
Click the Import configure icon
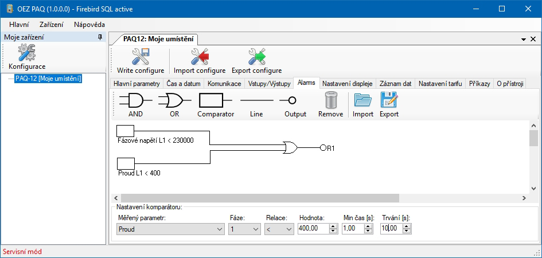click(199, 57)
